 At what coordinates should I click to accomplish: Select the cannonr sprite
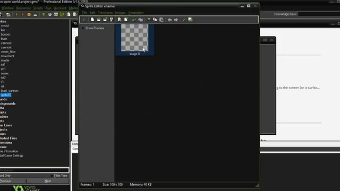coord(6,43)
